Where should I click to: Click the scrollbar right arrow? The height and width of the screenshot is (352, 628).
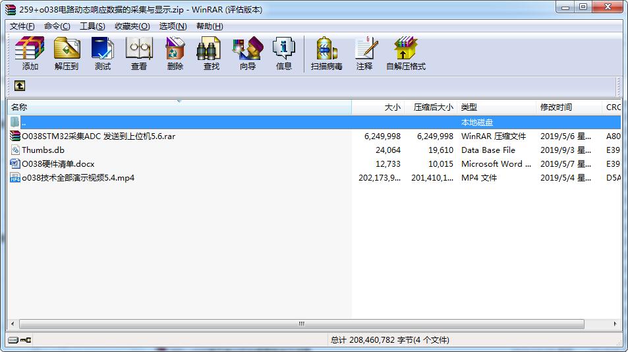coord(615,324)
